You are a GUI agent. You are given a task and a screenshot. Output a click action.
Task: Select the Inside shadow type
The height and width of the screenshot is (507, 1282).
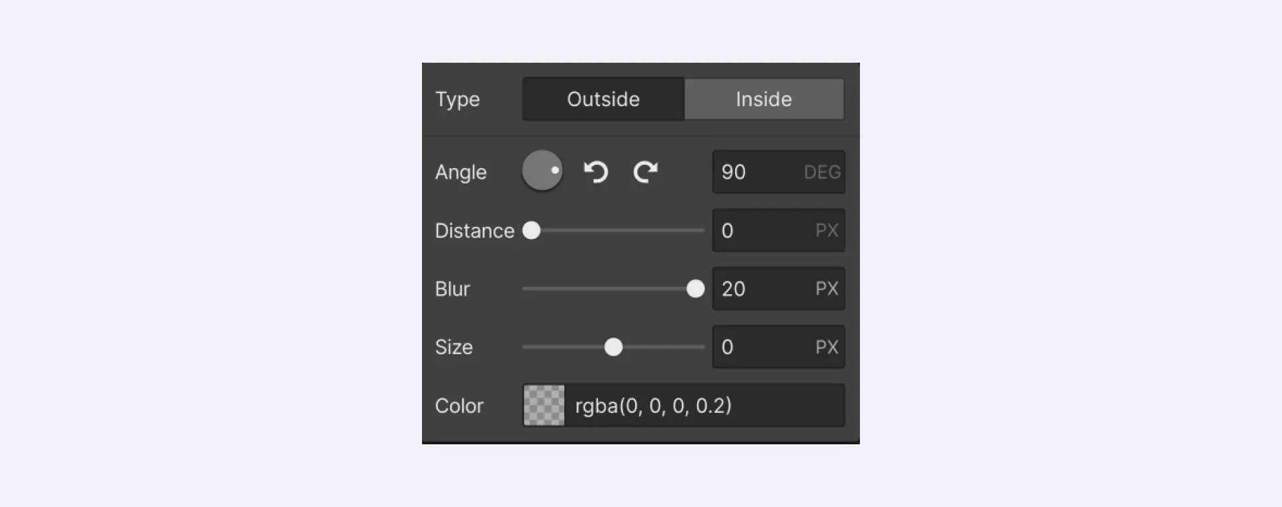(x=765, y=99)
